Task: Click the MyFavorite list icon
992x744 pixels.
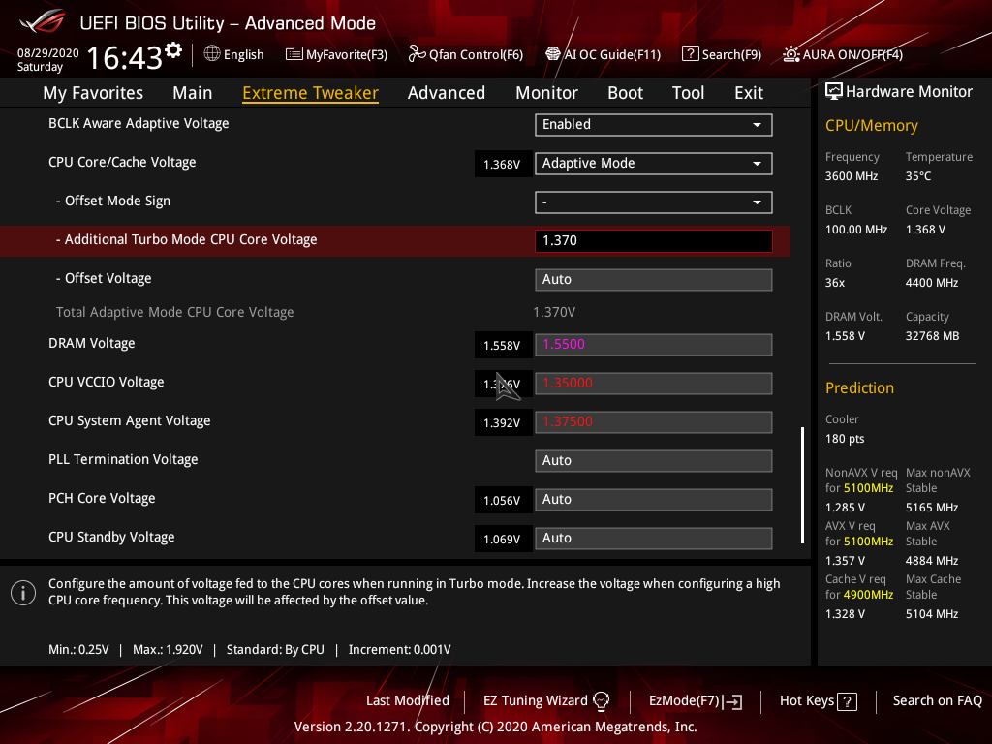Action: click(294, 54)
